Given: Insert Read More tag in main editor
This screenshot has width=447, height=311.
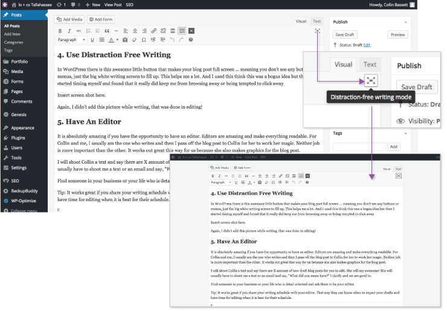Looking at the screenshot, I should click(x=173, y=31).
